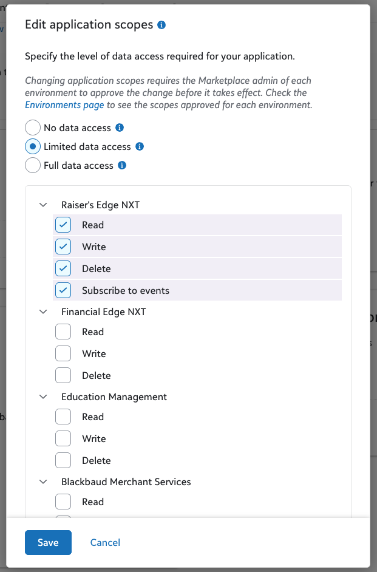Show info for No data access

[120, 128]
